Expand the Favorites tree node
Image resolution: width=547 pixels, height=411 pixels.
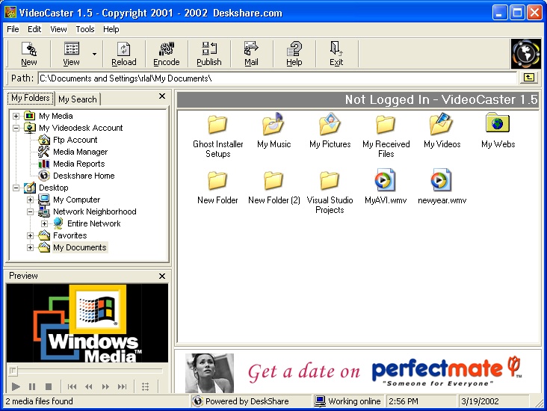(31, 235)
